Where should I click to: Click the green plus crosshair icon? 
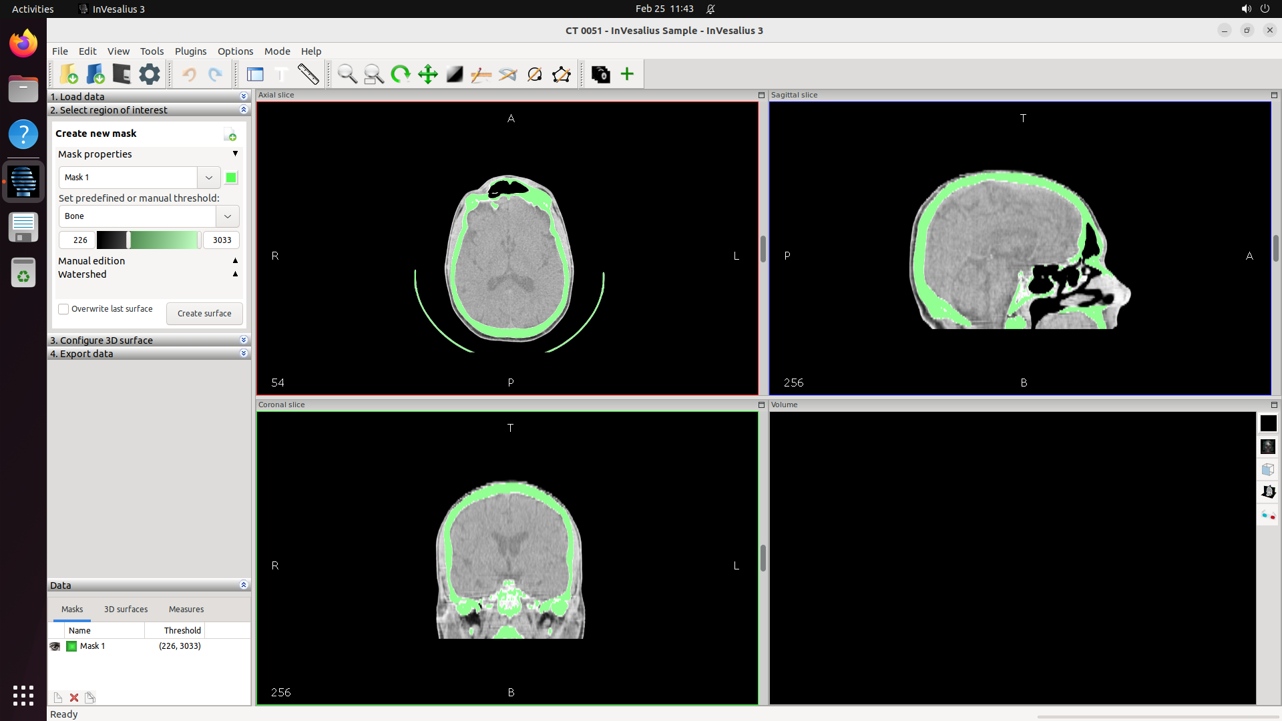coord(627,74)
